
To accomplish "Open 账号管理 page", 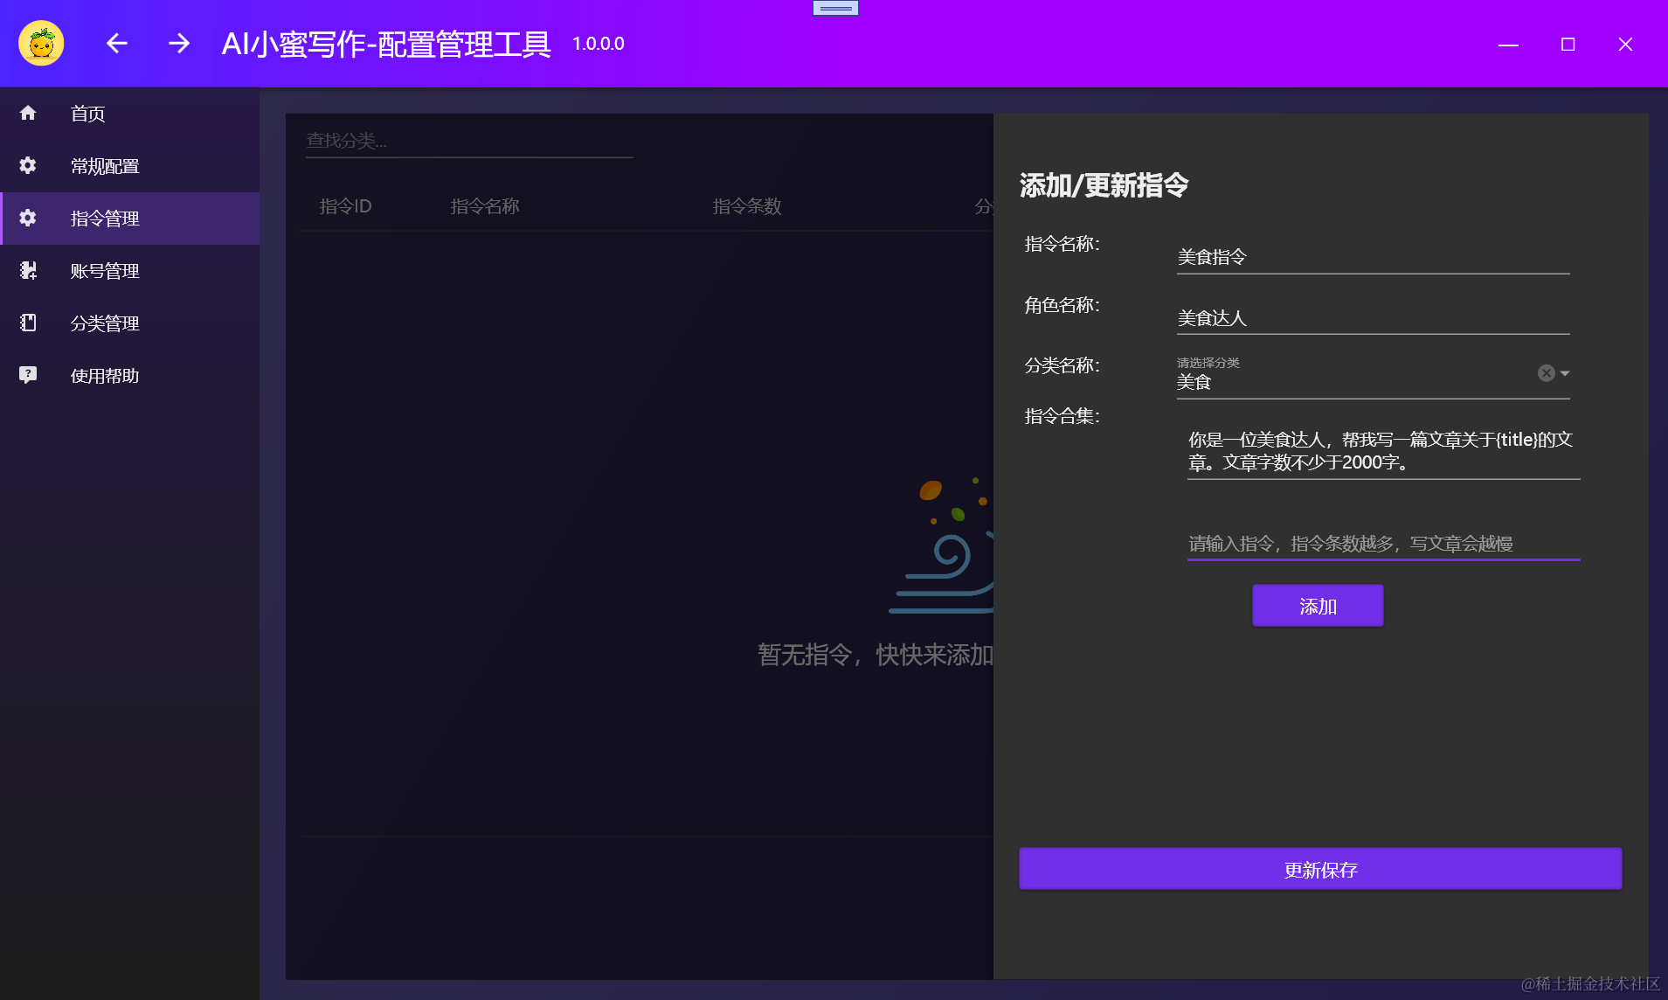I will point(129,271).
